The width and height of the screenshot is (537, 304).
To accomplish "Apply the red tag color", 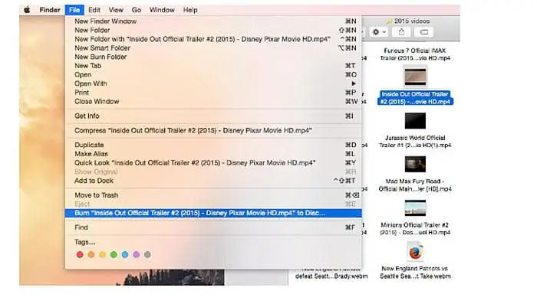I will pos(80,255).
